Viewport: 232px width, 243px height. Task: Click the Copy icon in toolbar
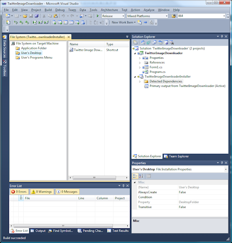click(50, 16)
